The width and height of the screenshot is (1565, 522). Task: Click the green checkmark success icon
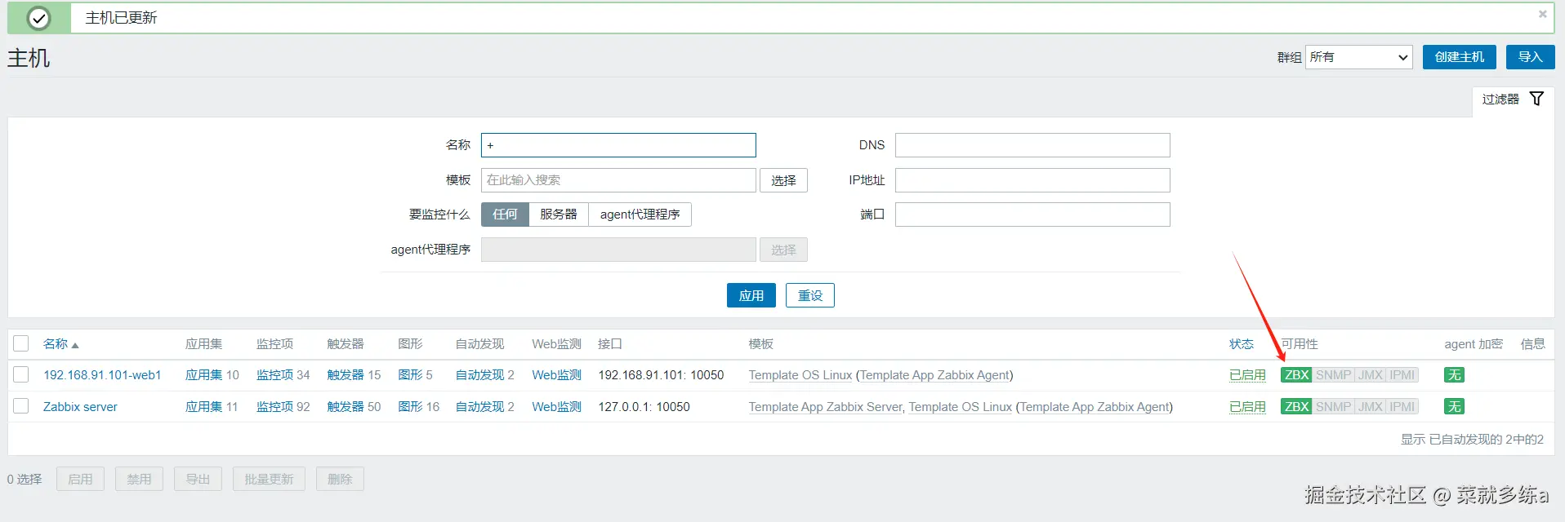pyautogui.click(x=38, y=18)
